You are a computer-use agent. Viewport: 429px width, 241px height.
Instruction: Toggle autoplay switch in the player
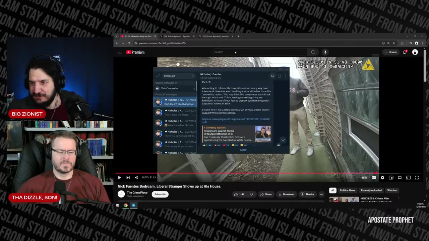click(365, 178)
